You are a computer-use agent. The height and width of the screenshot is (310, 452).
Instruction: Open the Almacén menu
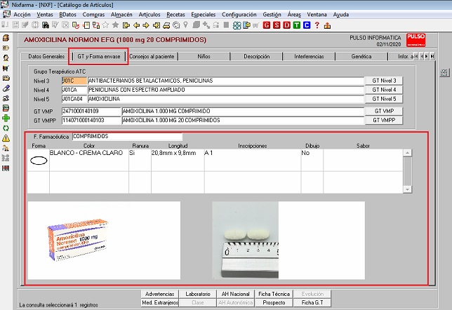click(x=121, y=15)
